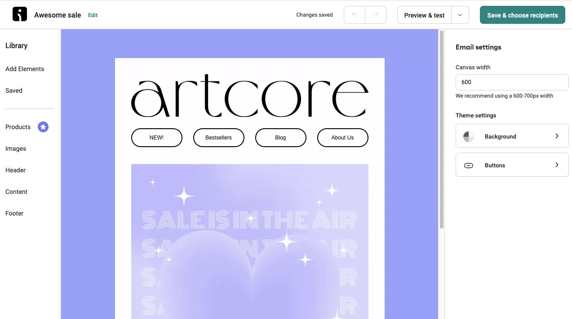This screenshot has height=319, width=572.
Task: Select the Canvas width input field
Action: tap(512, 82)
